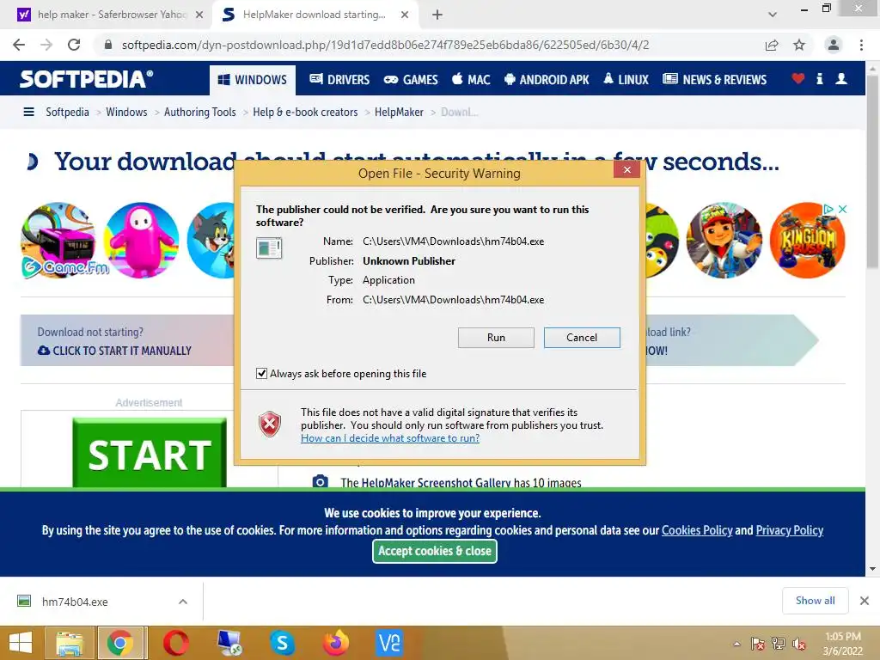Open the VNC icon on the taskbar
The height and width of the screenshot is (660, 880).
[x=389, y=643]
